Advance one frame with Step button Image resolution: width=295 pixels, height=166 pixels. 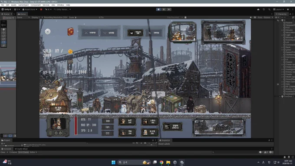point(169,10)
